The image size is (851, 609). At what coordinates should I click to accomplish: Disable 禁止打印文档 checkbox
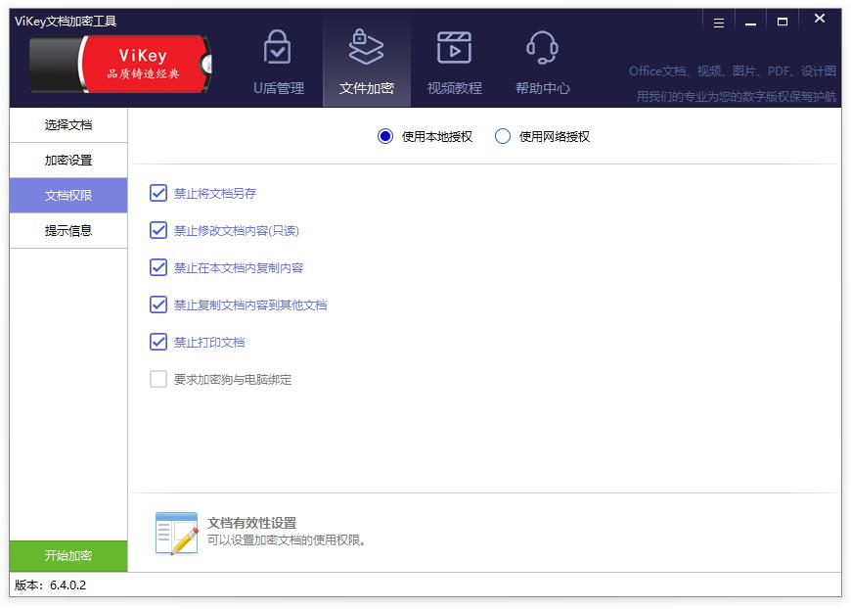157,342
